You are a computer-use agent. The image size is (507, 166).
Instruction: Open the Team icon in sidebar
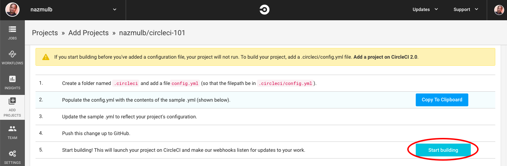point(12,129)
